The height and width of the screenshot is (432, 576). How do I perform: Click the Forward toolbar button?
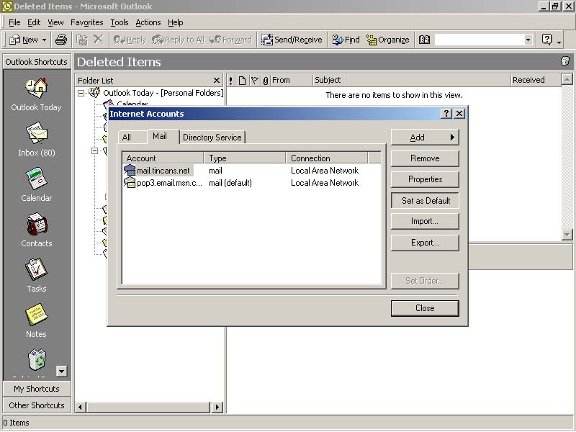click(230, 40)
